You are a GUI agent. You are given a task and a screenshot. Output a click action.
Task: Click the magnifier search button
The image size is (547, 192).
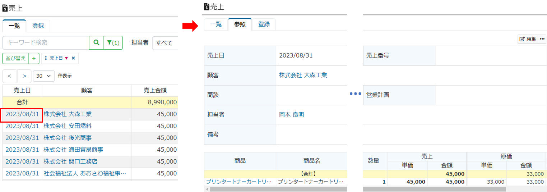[96, 42]
